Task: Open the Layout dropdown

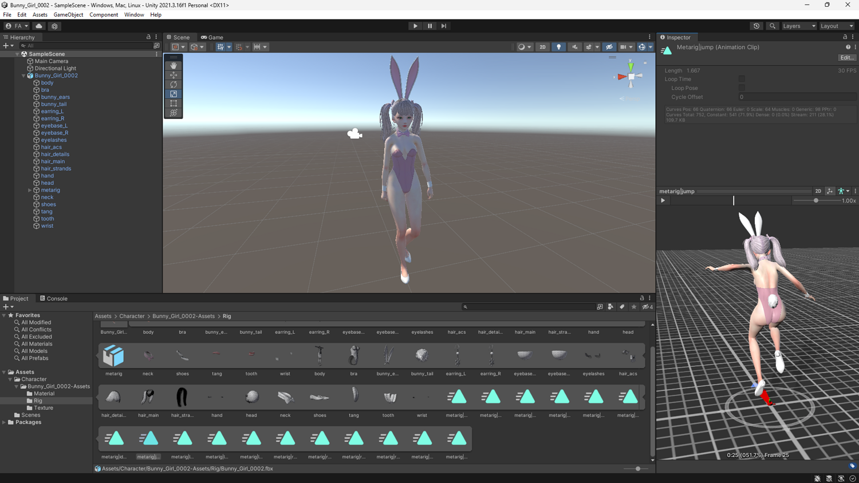Action: click(837, 26)
